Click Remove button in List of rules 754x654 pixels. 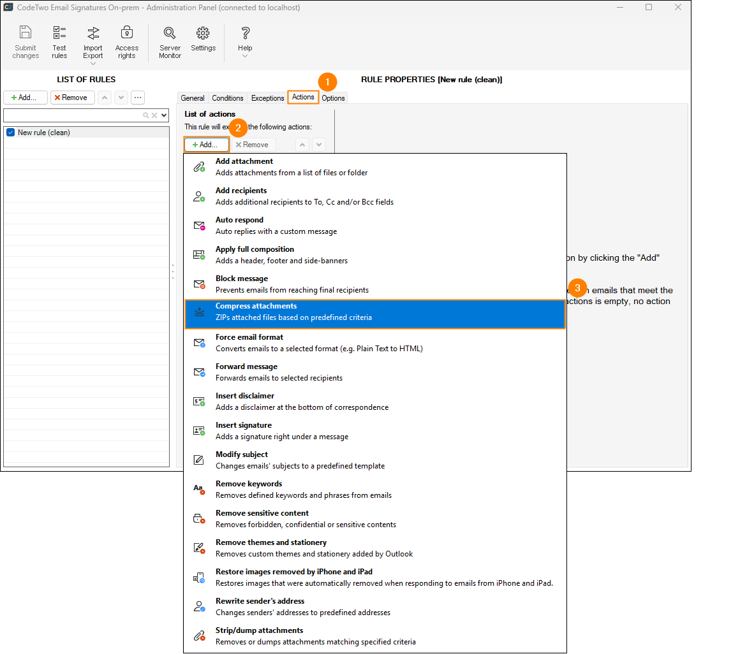tap(73, 98)
